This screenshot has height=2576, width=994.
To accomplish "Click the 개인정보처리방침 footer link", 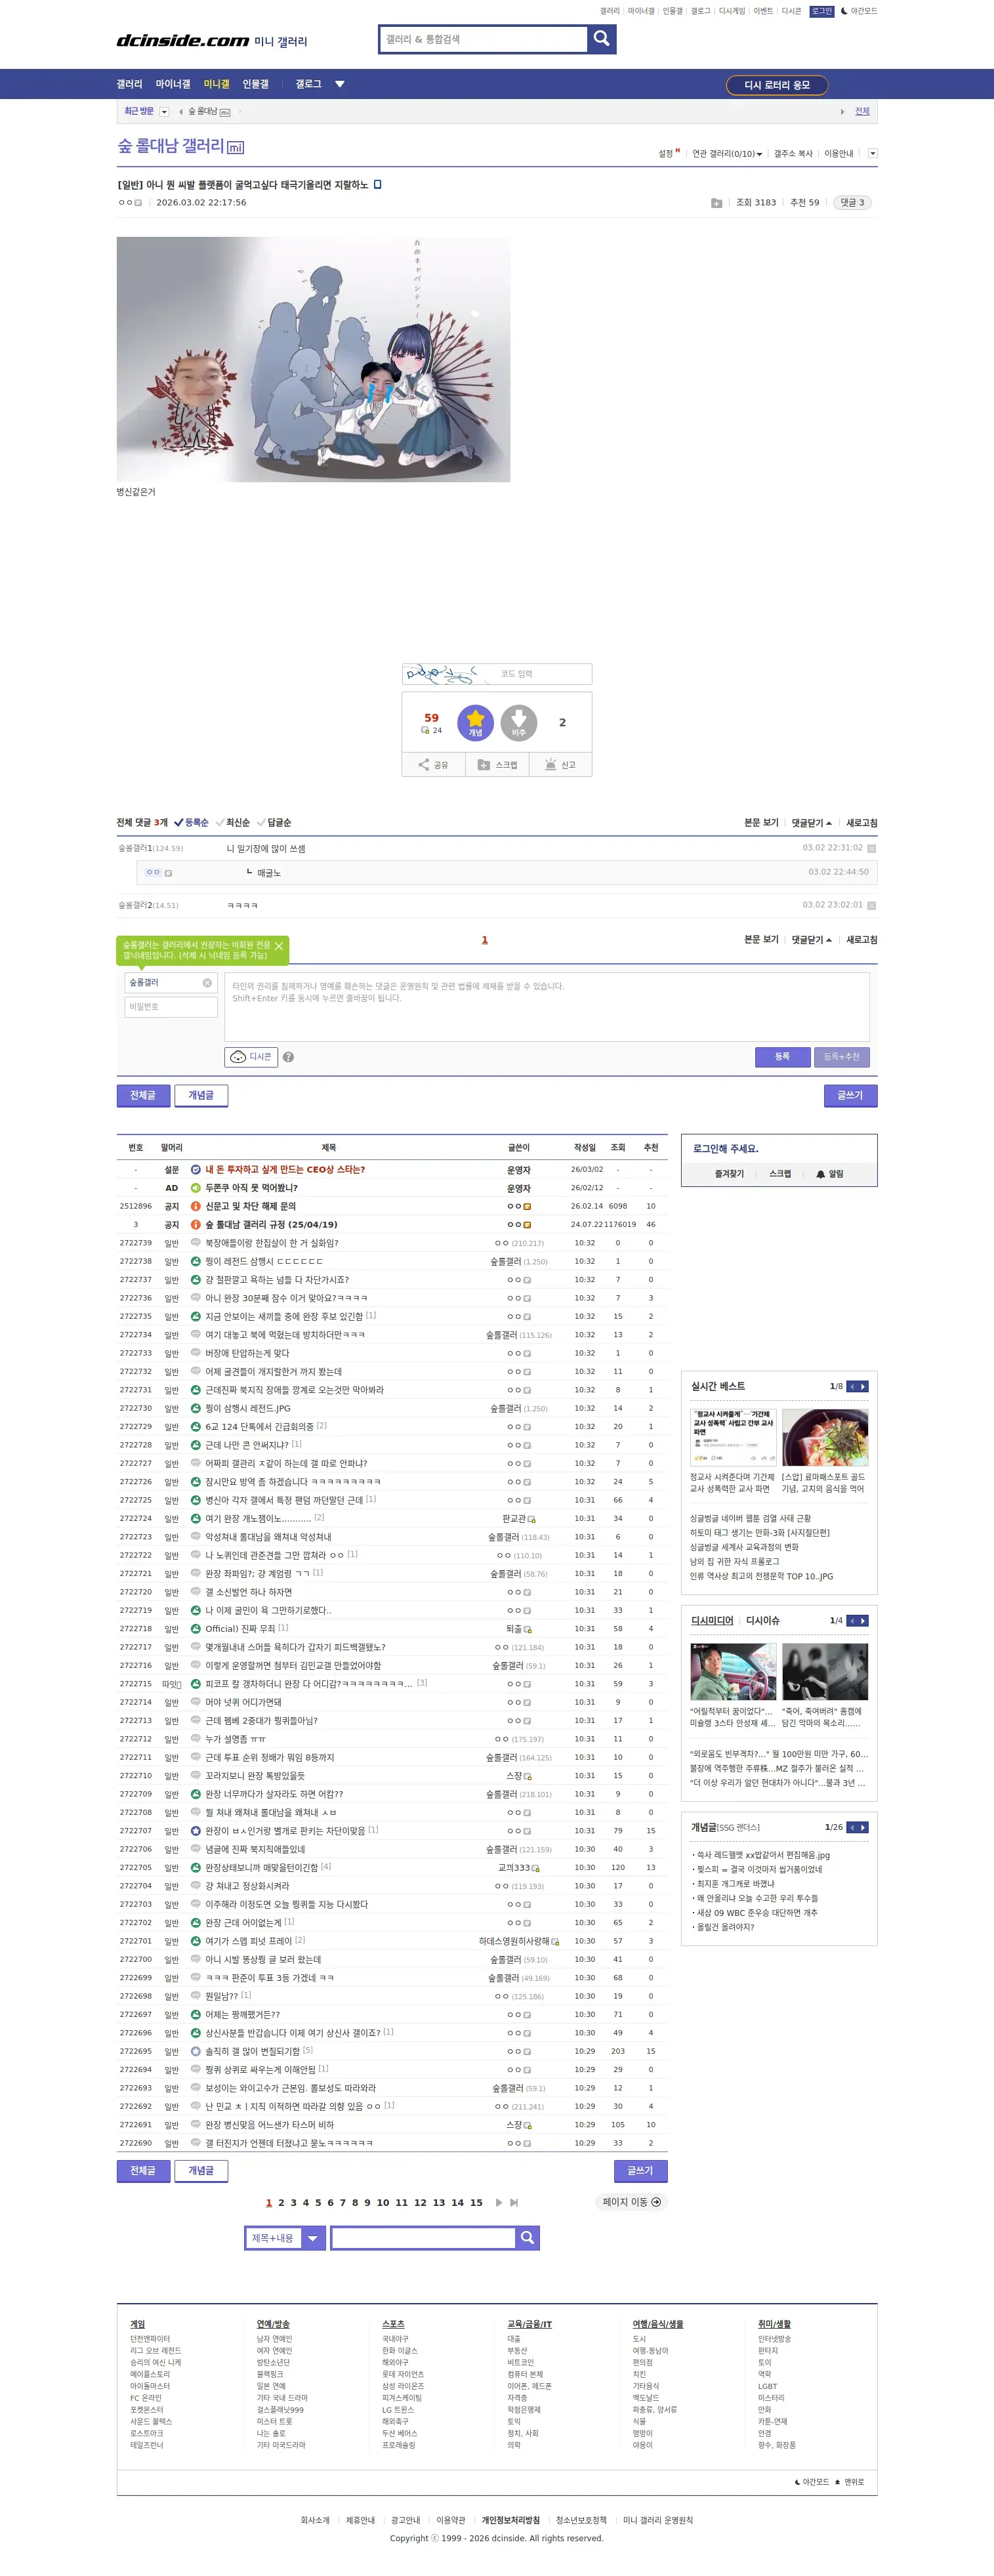I will [x=510, y=2520].
